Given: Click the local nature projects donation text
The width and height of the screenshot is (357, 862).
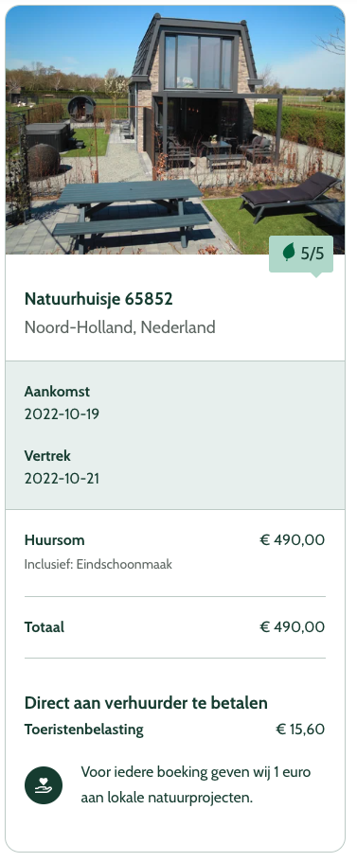Looking at the screenshot, I should (196, 785).
